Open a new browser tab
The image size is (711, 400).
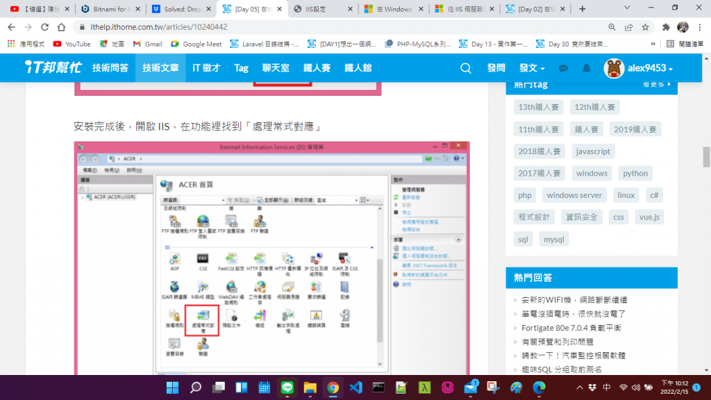click(583, 8)
